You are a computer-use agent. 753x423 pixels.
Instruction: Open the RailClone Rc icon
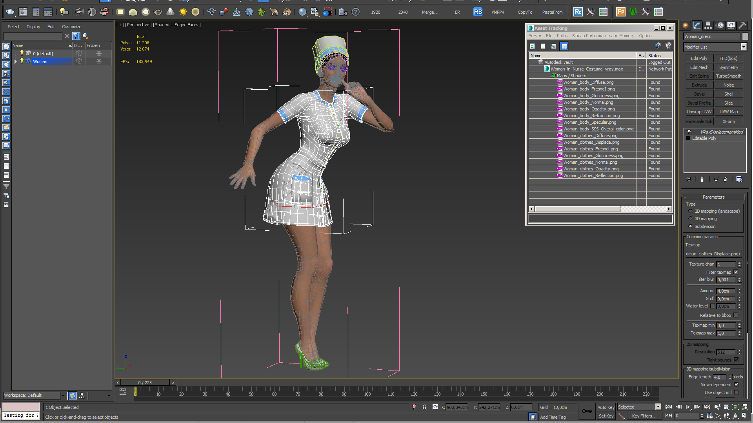[x=578, y=12]
